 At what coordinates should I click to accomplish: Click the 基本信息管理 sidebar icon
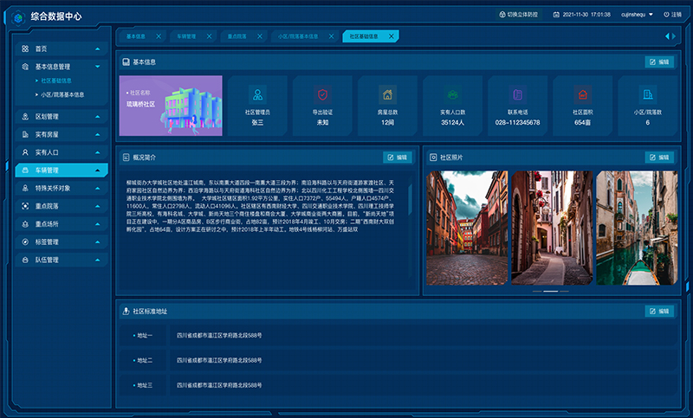click(x=25, y=67)
